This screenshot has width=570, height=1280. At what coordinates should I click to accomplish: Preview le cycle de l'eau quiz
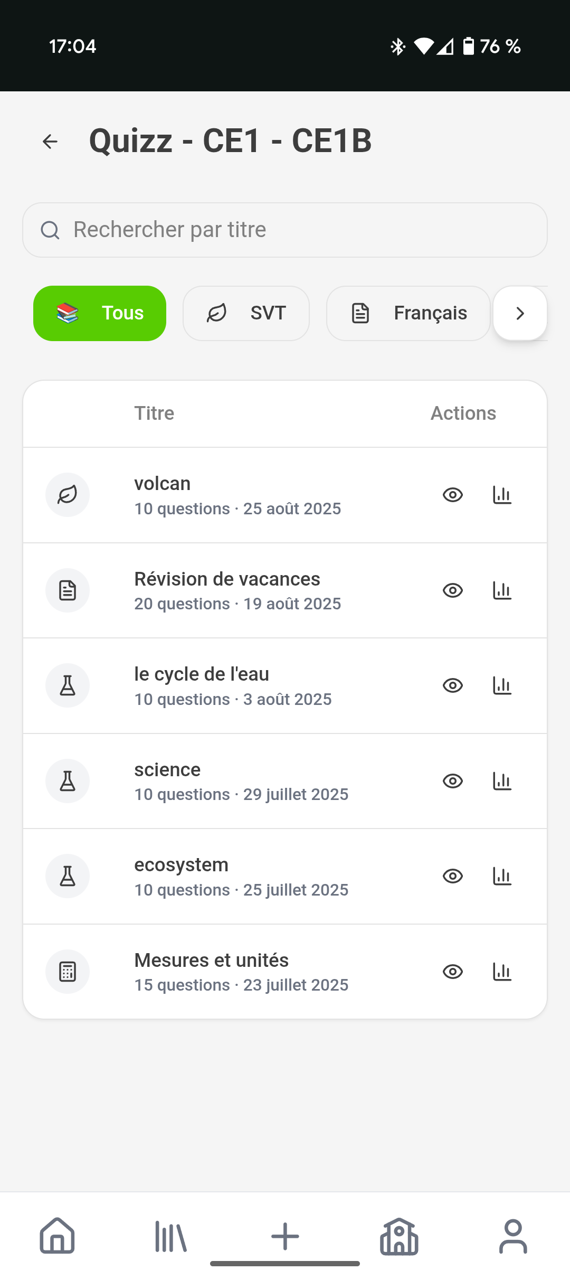[453, 685]
